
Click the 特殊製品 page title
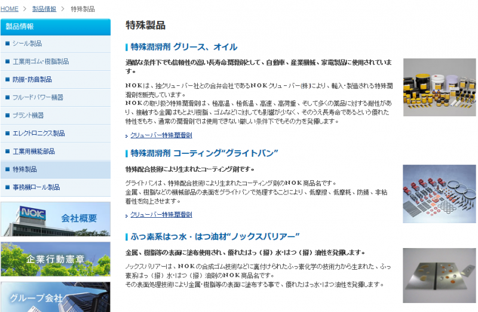tap(145, 25)
